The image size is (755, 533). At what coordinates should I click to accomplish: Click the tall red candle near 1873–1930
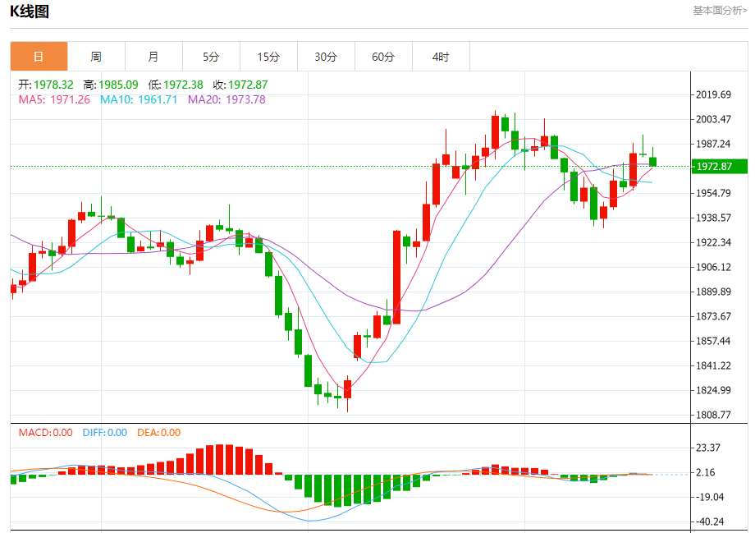pyautogui.click(x=396, y=277)
